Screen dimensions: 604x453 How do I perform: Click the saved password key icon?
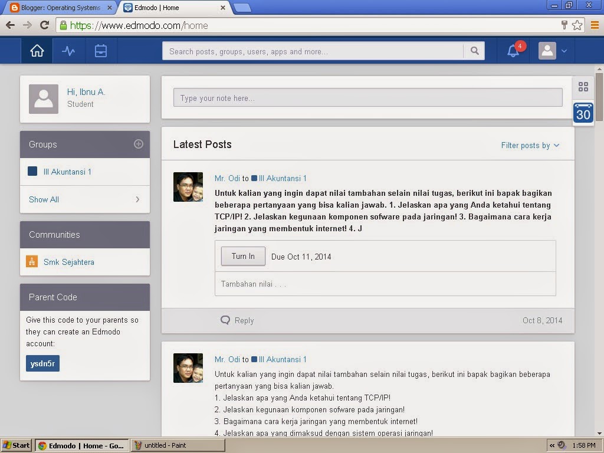(x=564, y=25)
